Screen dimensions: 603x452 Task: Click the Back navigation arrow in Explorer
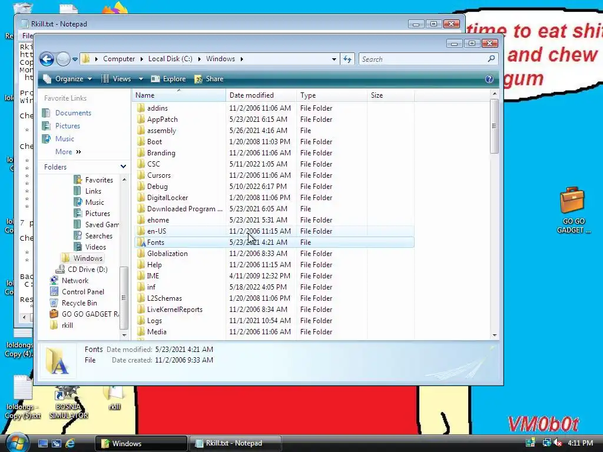pos(47,59)
